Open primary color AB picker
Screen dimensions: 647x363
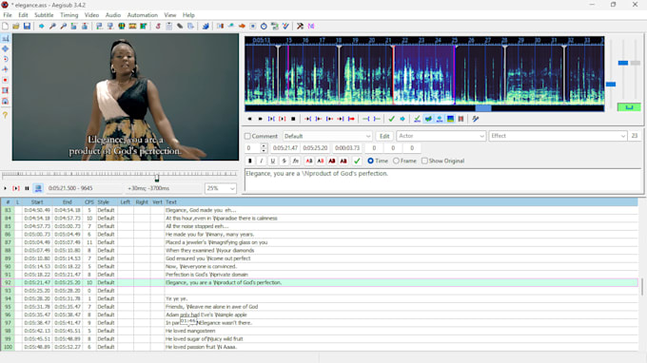click(x=309, y=161)
